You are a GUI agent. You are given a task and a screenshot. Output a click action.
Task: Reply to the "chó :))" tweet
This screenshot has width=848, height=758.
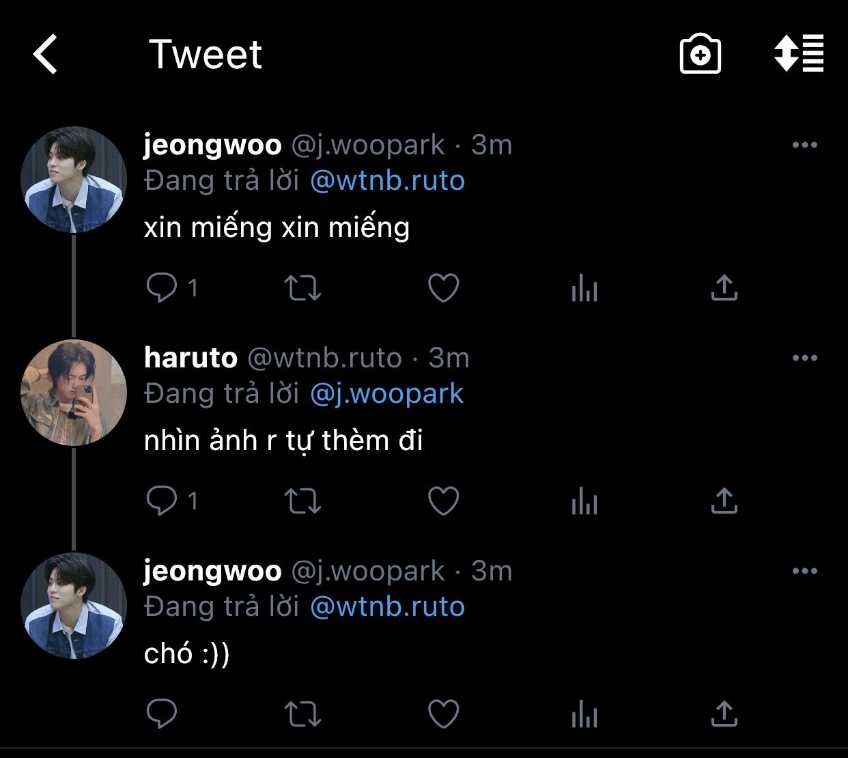[x=162, y=714]
